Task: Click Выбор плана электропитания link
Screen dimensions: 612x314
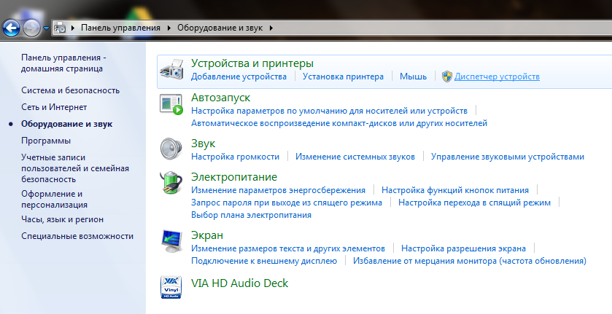Action: pyautogui.click(x=251, y=215)
